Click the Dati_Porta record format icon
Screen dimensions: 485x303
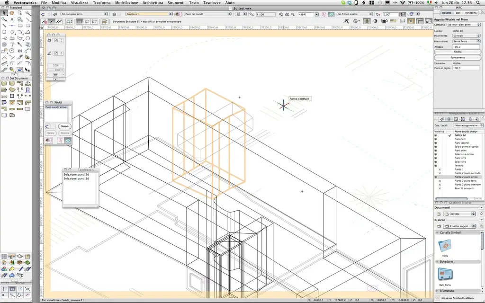445,275
